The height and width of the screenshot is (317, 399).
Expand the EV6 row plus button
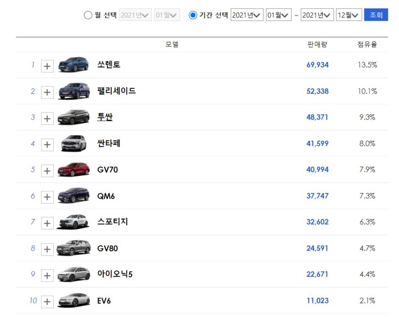pos(47,302)
